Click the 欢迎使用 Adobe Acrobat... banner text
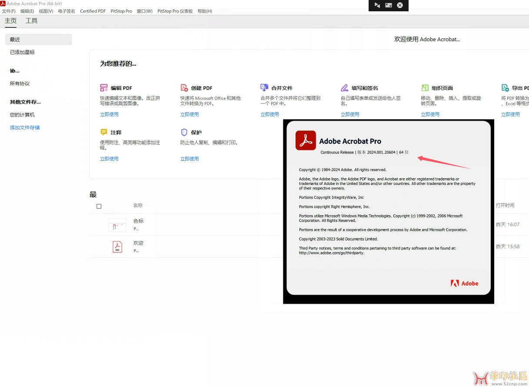The height and width of the screenshot is (387, 529). (427, 39)
